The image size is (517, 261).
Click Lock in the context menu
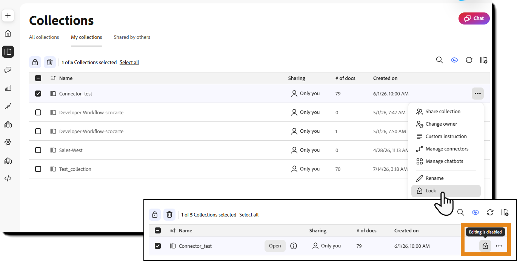click(x=446, y=191)
